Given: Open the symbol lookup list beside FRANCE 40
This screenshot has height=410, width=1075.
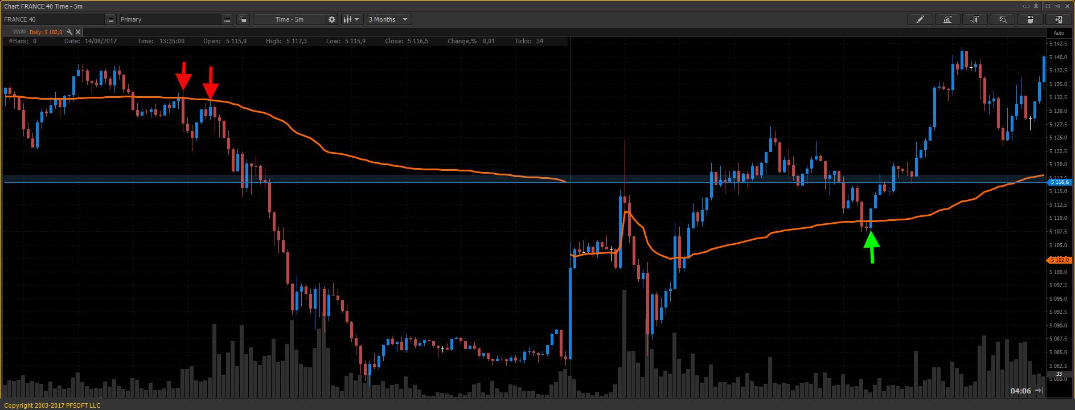Looking at the screenshot, I should pyautogui.click(x=110, y=19).
